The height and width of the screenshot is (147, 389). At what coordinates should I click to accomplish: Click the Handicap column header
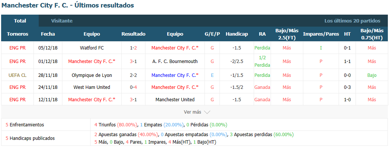click(237, 34)
